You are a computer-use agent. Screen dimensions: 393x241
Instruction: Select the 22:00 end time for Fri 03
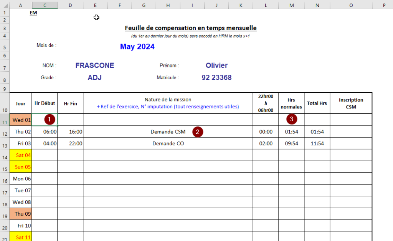point(70,144)
